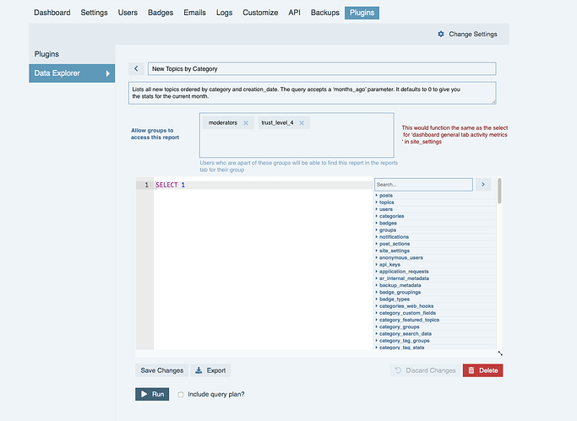This screenshot has width=577, height=421.
Task: Open the API tab
Action: (294, 13)
